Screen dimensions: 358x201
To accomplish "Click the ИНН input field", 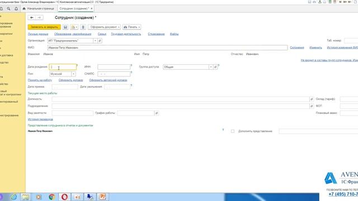I will pos(114,67).
